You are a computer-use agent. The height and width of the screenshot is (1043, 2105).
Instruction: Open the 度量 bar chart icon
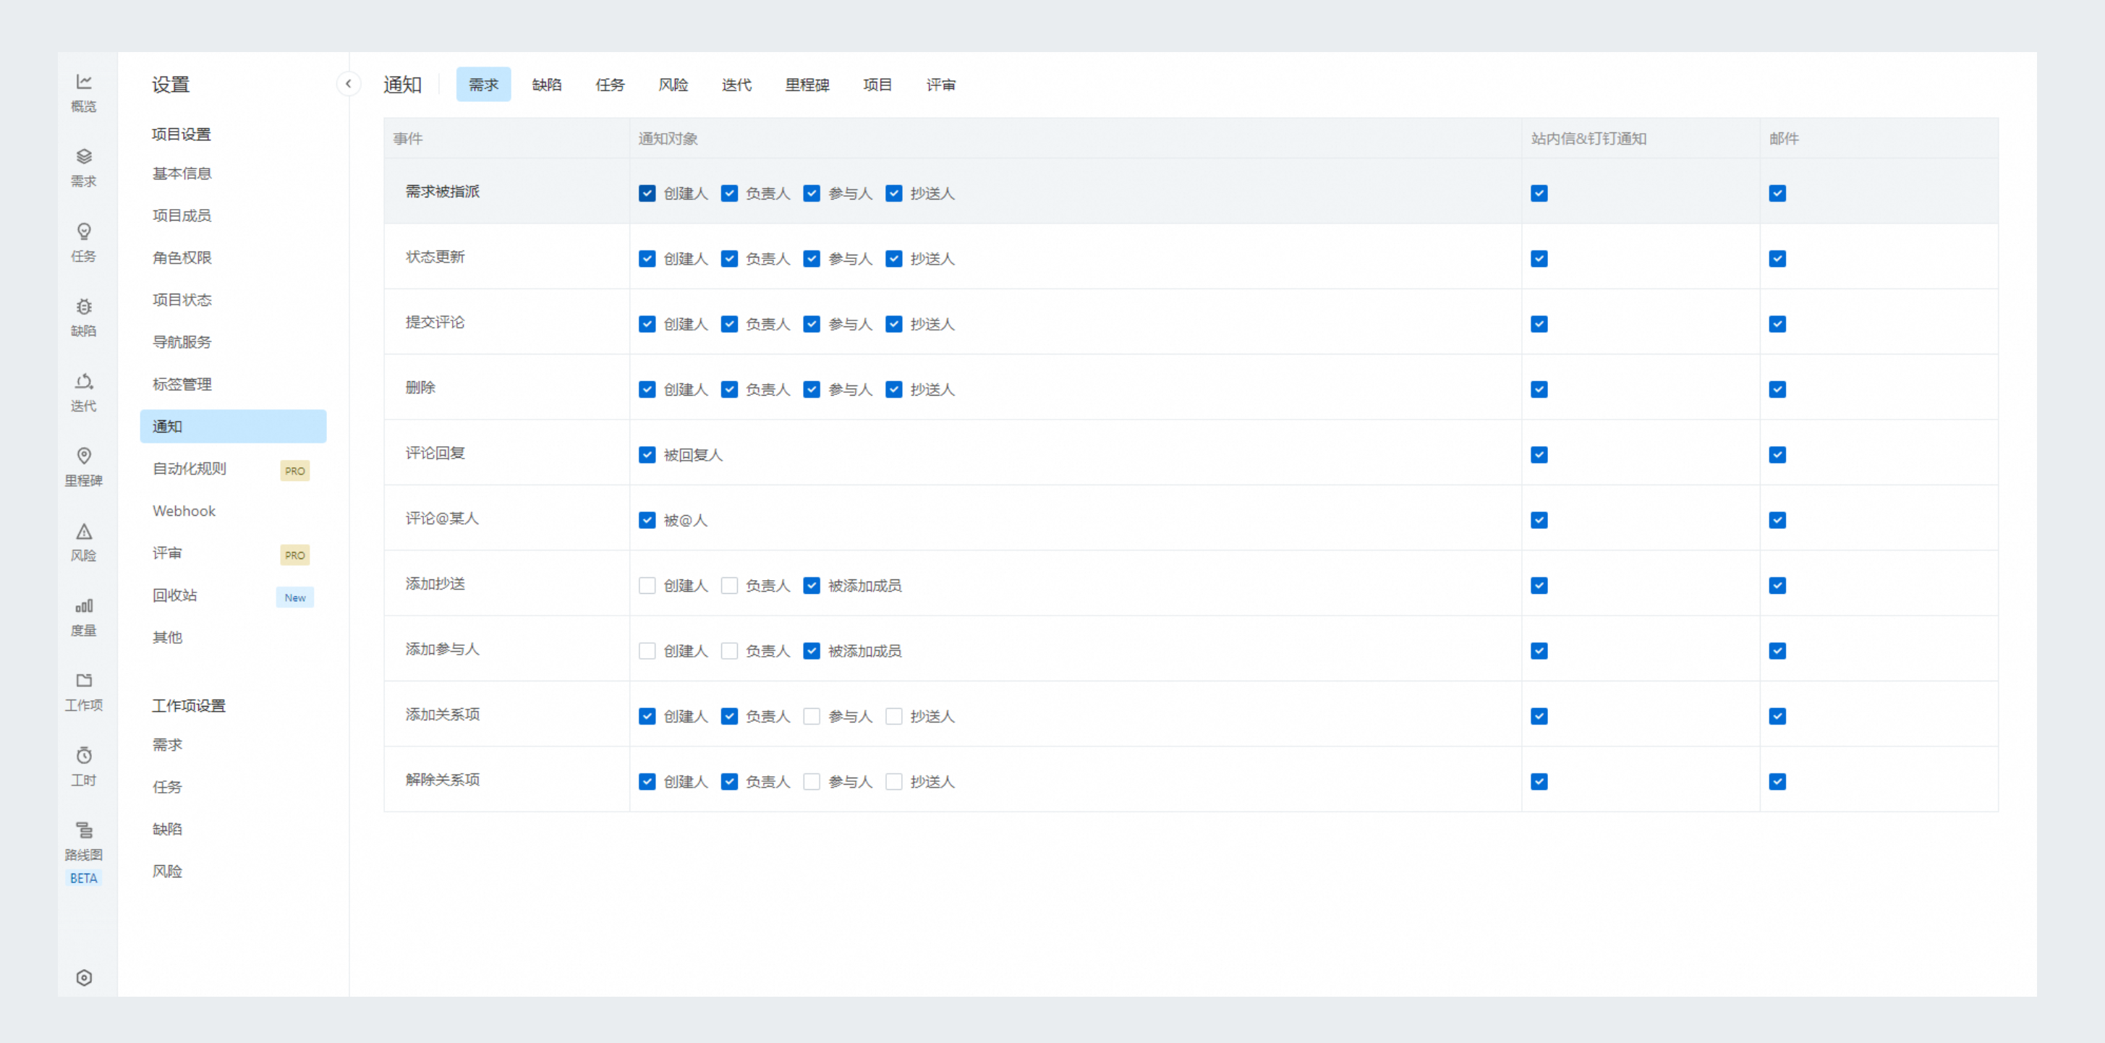point(83,605)
